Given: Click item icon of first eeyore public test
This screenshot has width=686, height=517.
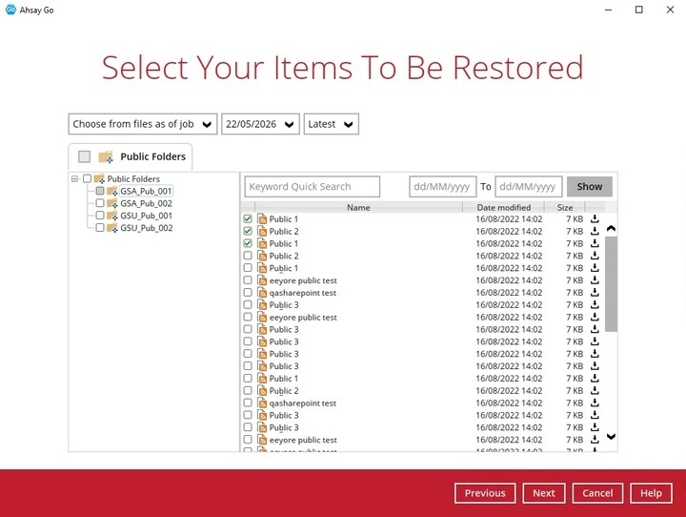Looking at the screenshot, I should pyautogui.click(x=262, y=280).
